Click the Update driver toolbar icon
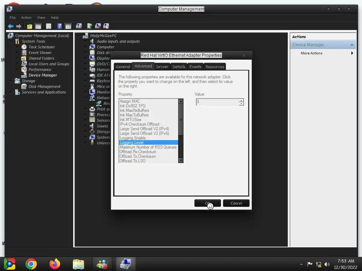This screenshot has height=271, width=362. (89, 26)
